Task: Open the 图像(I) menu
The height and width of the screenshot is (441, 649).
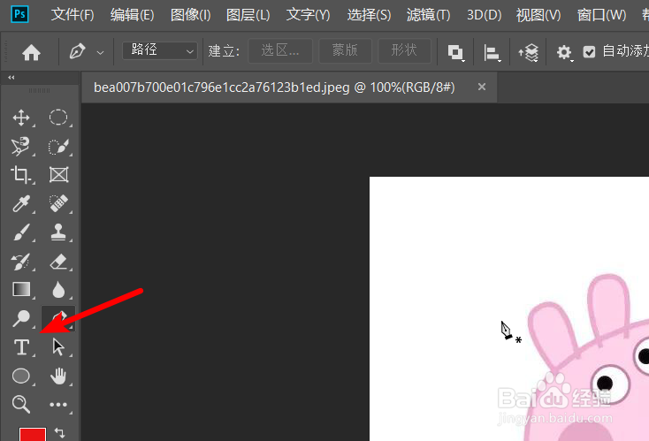Action: click(190, 15)
